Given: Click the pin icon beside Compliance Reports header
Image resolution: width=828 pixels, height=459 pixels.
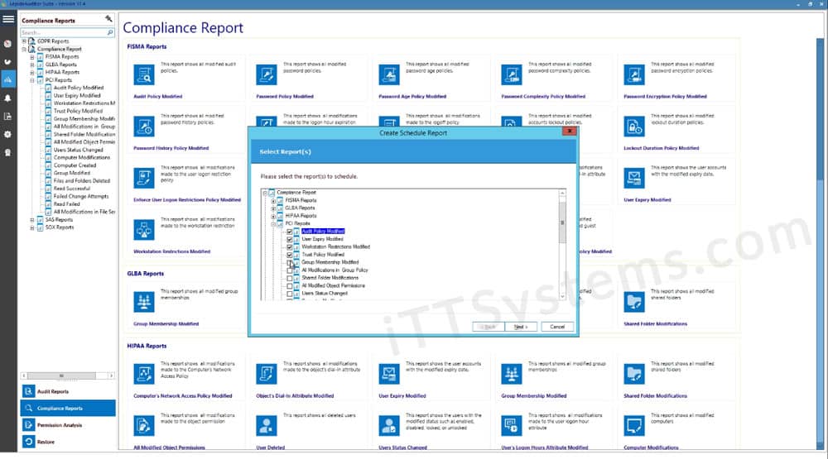Looking at the screenshot, I should pyautogui.click(x=108, y=20).
